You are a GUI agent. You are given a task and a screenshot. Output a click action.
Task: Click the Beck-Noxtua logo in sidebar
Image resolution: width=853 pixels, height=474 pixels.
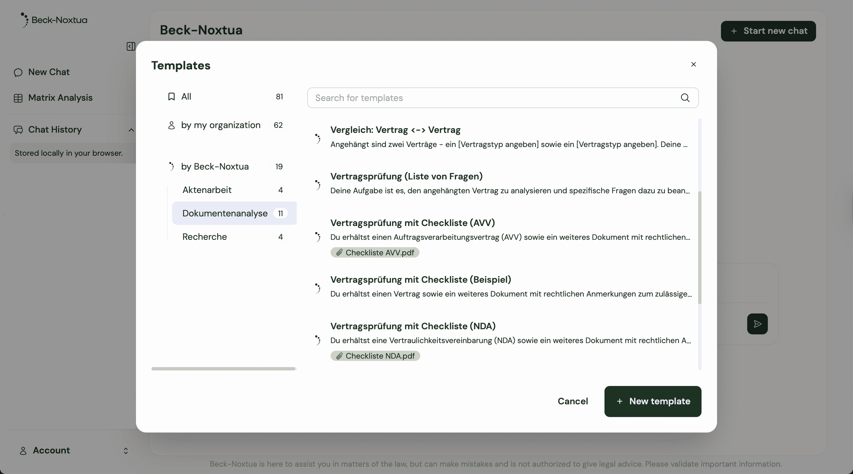point(54,20)
